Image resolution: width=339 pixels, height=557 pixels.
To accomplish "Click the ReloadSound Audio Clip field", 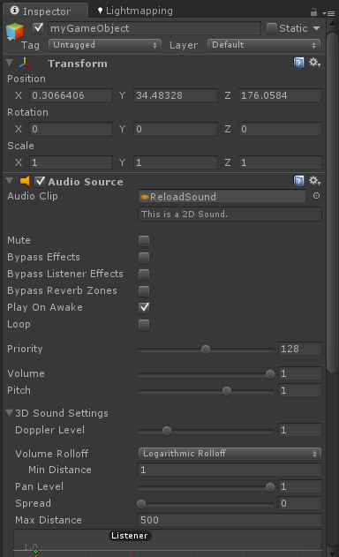I will point(222,197).
